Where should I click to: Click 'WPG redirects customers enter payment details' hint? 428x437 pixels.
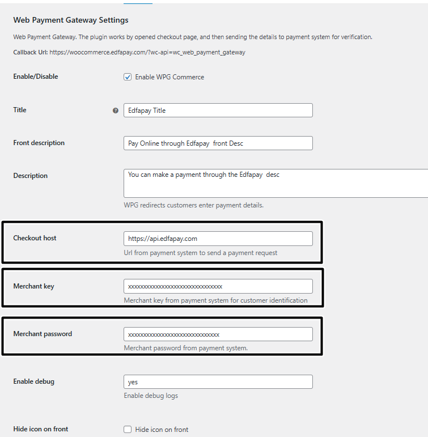[x=193, y=205]
